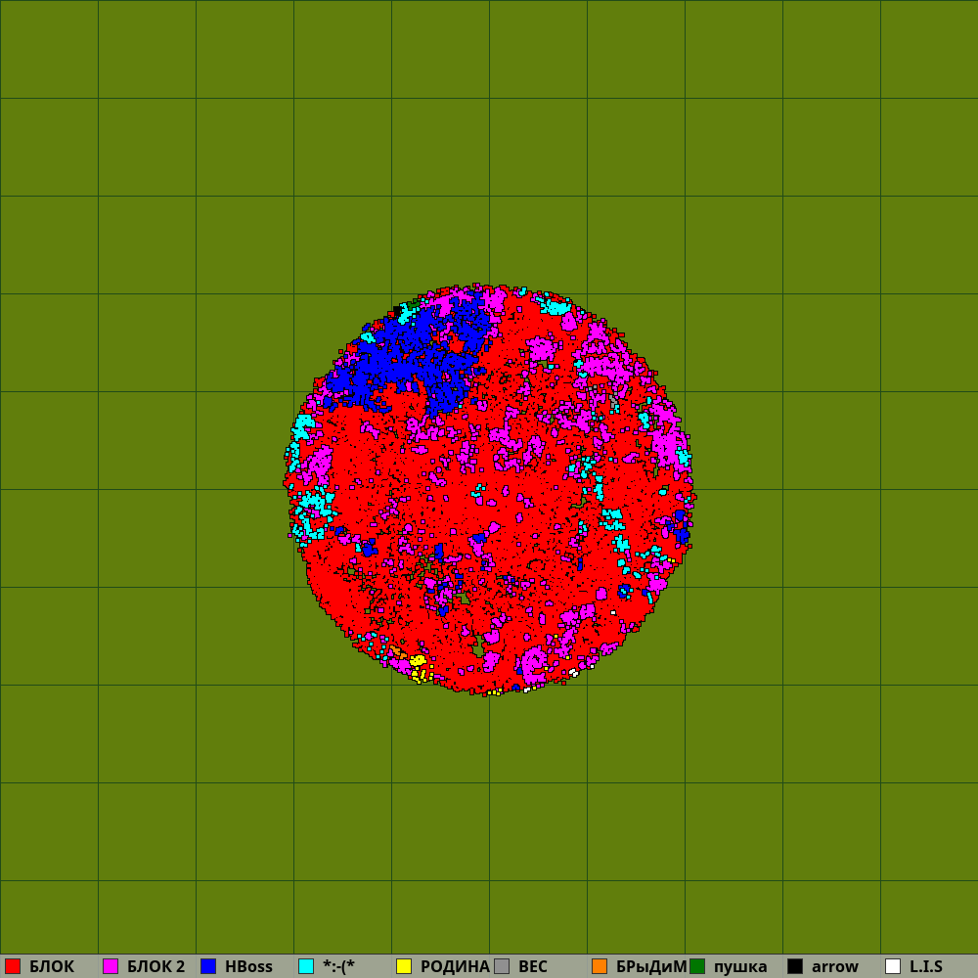The width and height of the screenshot is (978, 978).
Task: Select the arrow label in legend
Action: [x=835, y=967]
